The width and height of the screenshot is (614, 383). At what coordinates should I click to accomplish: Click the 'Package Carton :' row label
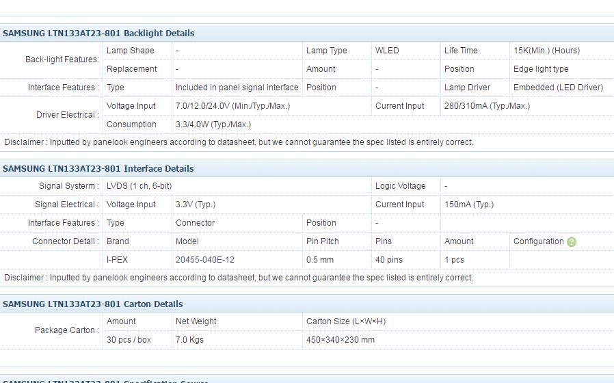(66, 330)
